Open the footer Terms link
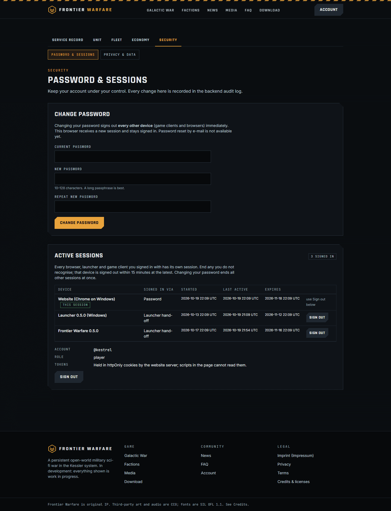The height and width of the screenshot is (511, 391). point(283,473)
